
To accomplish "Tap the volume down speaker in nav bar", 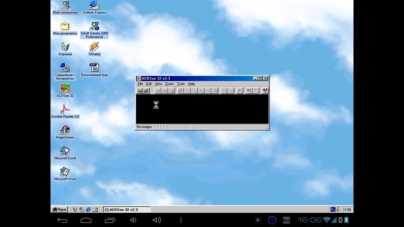I will tap(133, 220).
